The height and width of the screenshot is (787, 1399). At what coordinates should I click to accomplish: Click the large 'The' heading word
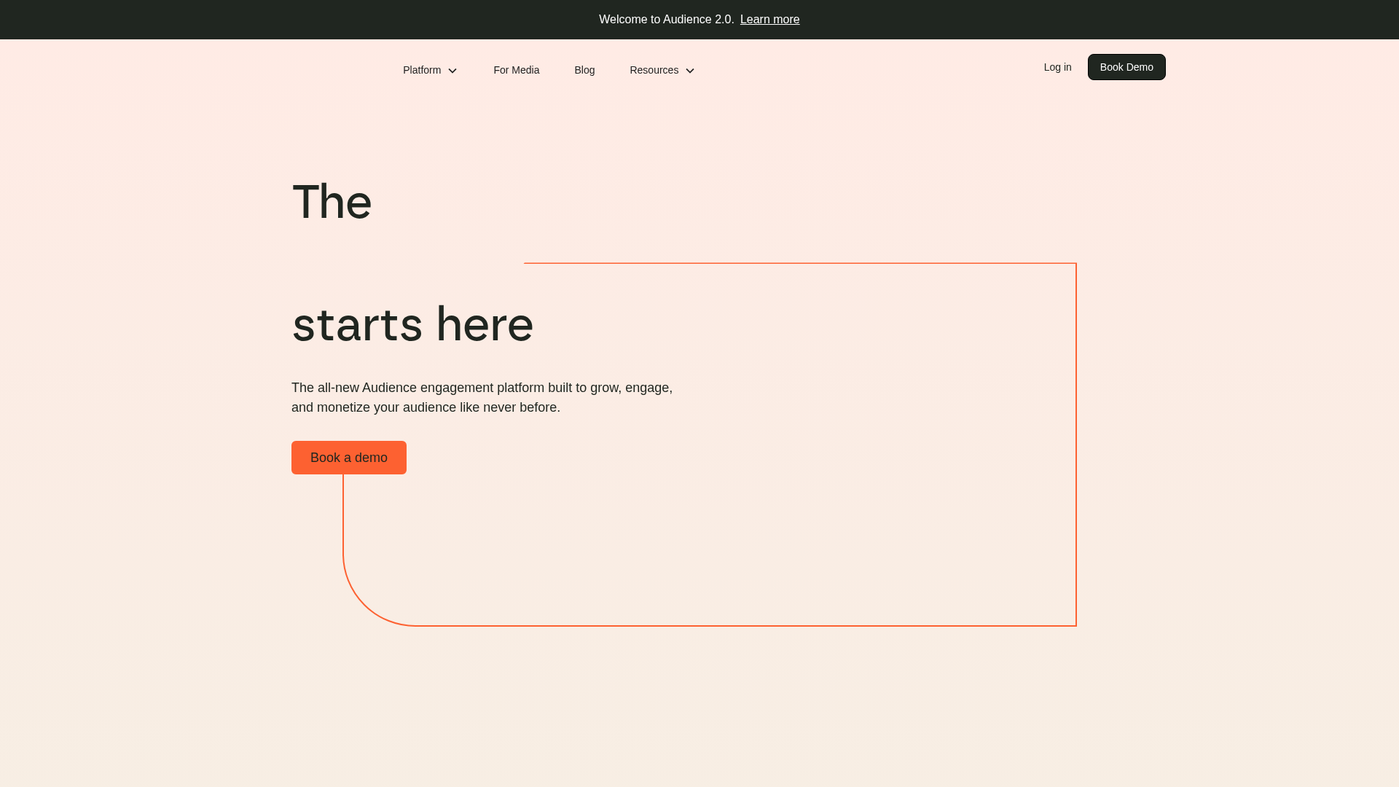tap(332, 202)
